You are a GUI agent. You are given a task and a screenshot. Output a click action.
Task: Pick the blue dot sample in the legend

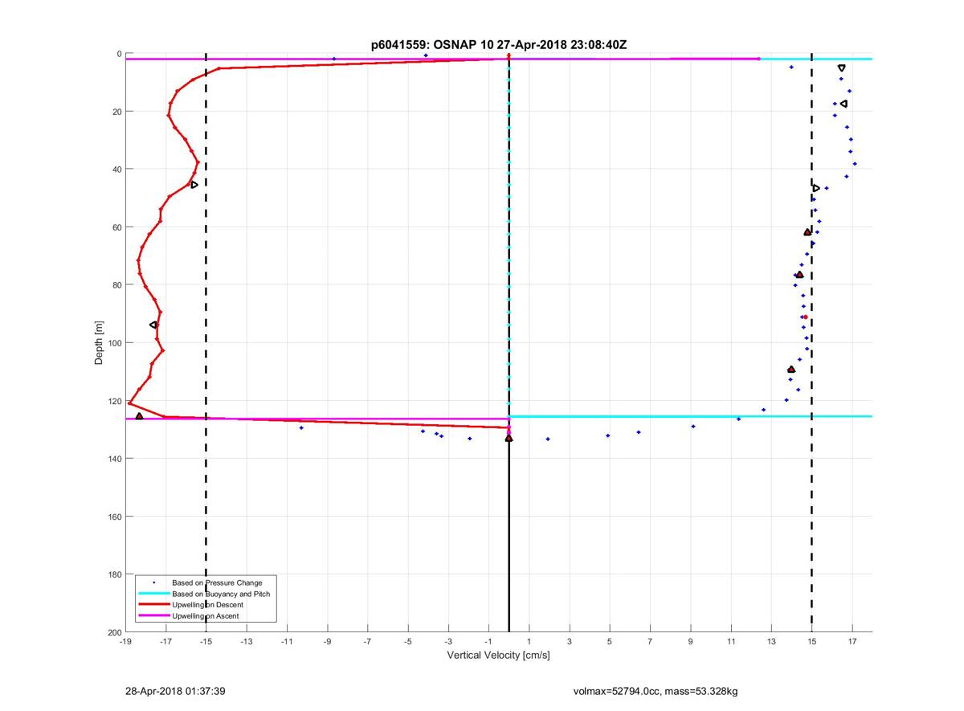point(153,582)
